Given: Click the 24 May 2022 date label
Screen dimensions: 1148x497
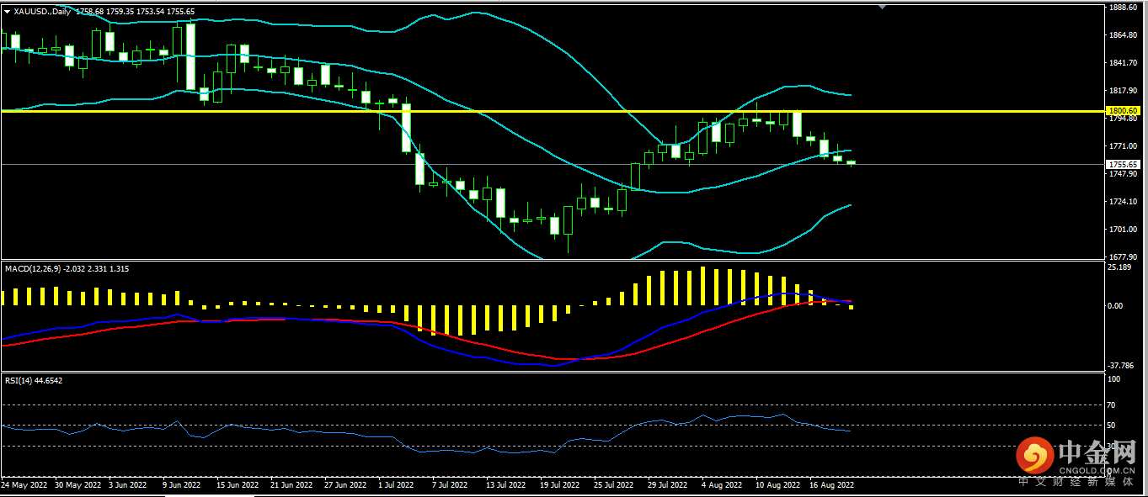Looking at the screenshot, I should point(24,485).
